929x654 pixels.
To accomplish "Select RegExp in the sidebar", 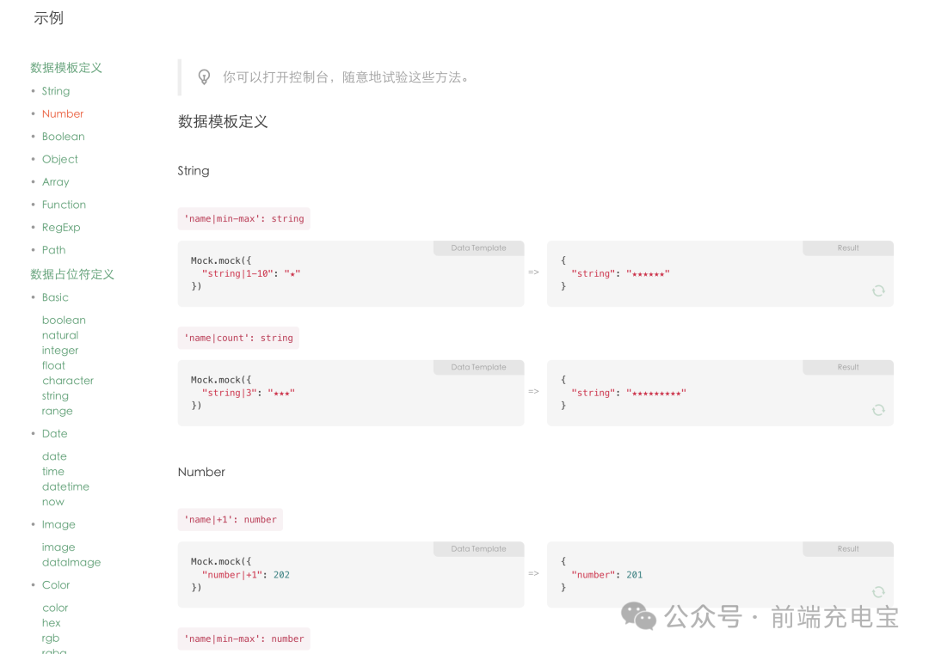I will point(60,226).
